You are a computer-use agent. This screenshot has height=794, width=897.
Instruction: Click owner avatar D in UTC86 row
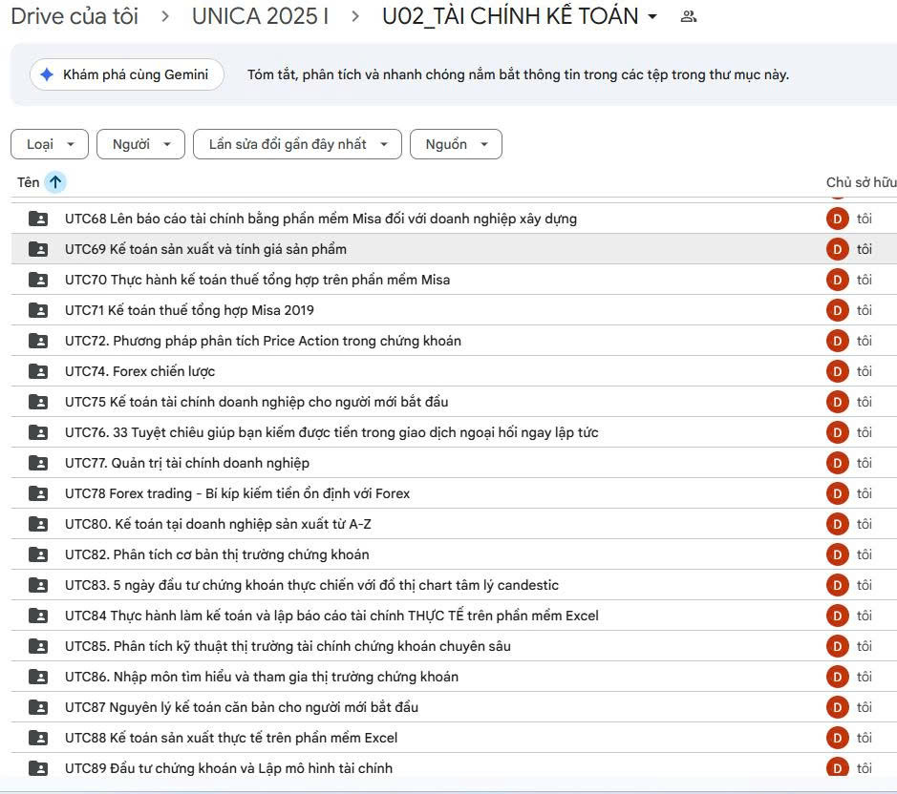tap(837, 677)
